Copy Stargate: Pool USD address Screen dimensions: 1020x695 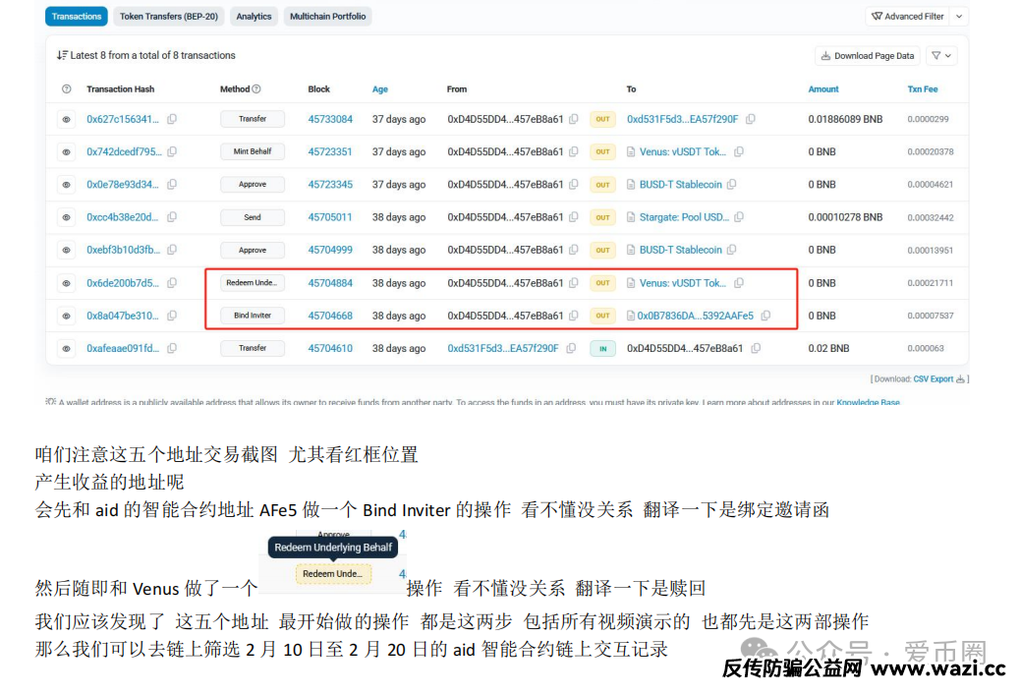(x=738, y=217)
